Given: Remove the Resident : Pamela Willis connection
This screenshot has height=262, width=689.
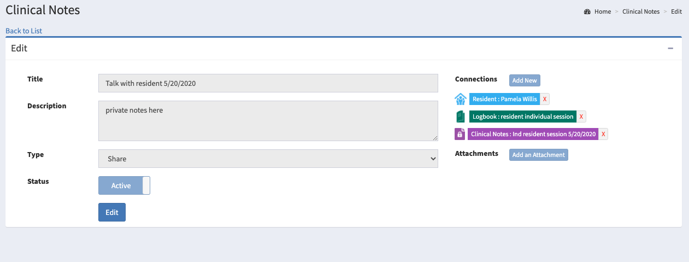Looking at the screenshot, I should (545, 99).
